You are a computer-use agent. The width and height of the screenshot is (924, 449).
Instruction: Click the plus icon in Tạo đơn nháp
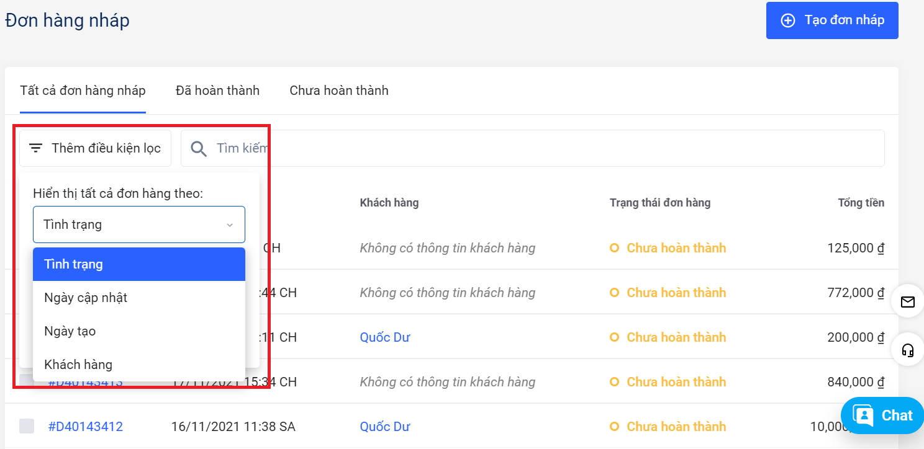point(787,20)
